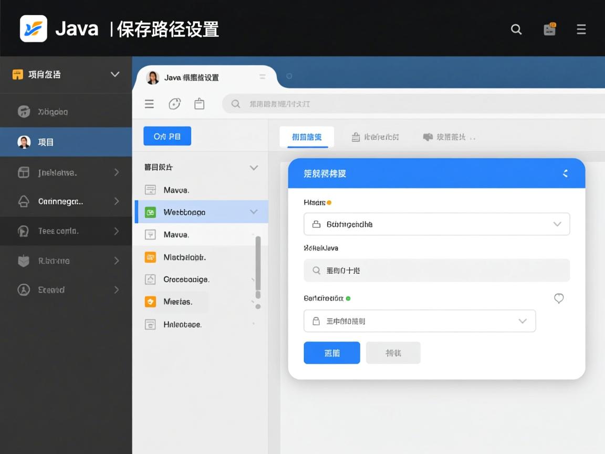Toggle the heart icon beside the bottom field
The height and width of the screenshot is (454, 605).
559,298
